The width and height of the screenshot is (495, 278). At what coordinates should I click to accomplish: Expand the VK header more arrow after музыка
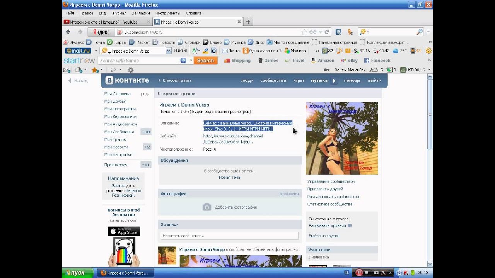334,81
